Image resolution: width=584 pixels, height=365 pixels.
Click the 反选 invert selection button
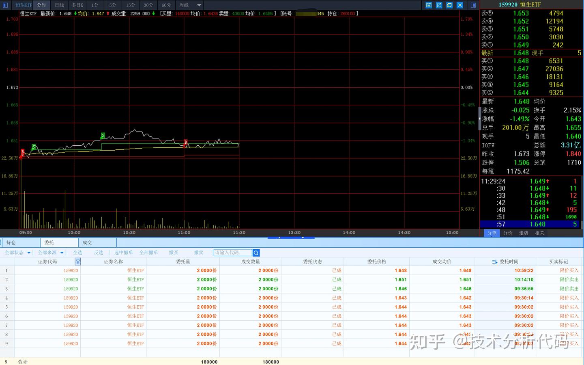[x=99, y=253]
